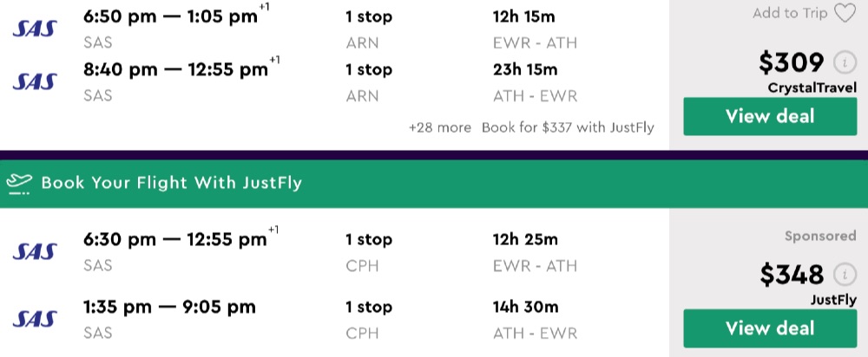Open price info icon next to $309

[842, 62]
